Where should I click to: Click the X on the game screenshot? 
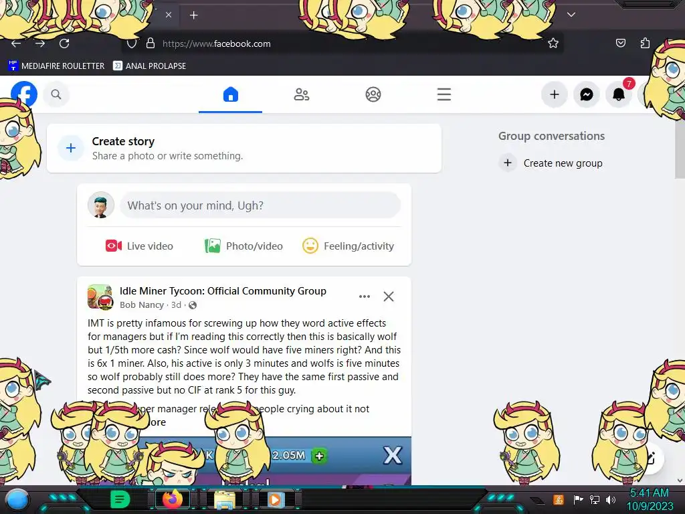[392, 455]
